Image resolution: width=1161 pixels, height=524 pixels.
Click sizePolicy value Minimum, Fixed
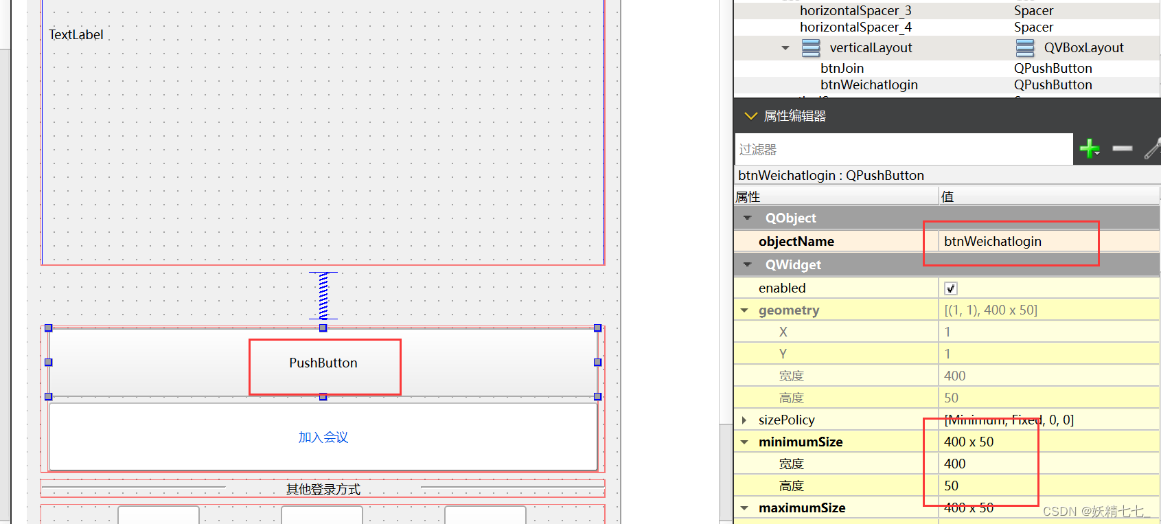tap(1049, 420)
